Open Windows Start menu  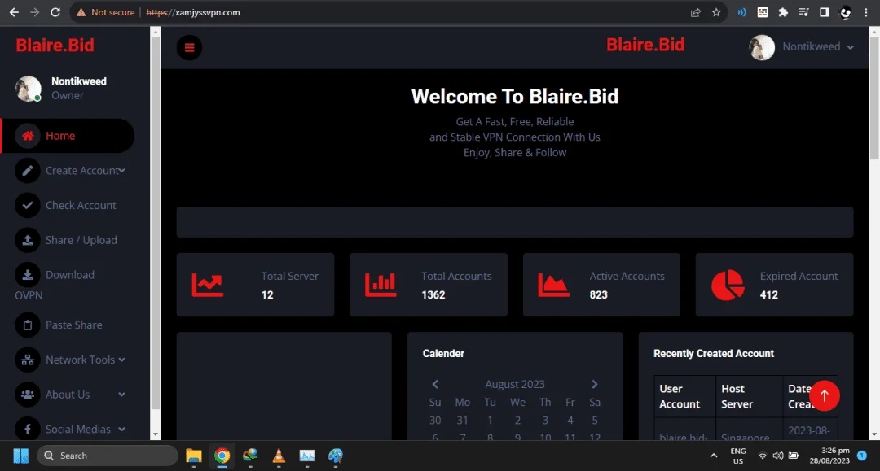click(x=20, y=456)
